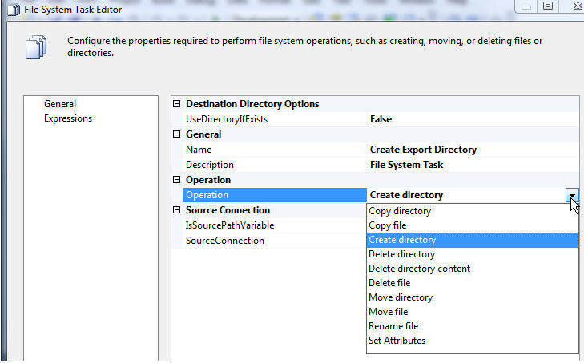Collapse Destination Directory Options section
The height and width of the screenshot is (363, 584).
[x=177, y=104]
